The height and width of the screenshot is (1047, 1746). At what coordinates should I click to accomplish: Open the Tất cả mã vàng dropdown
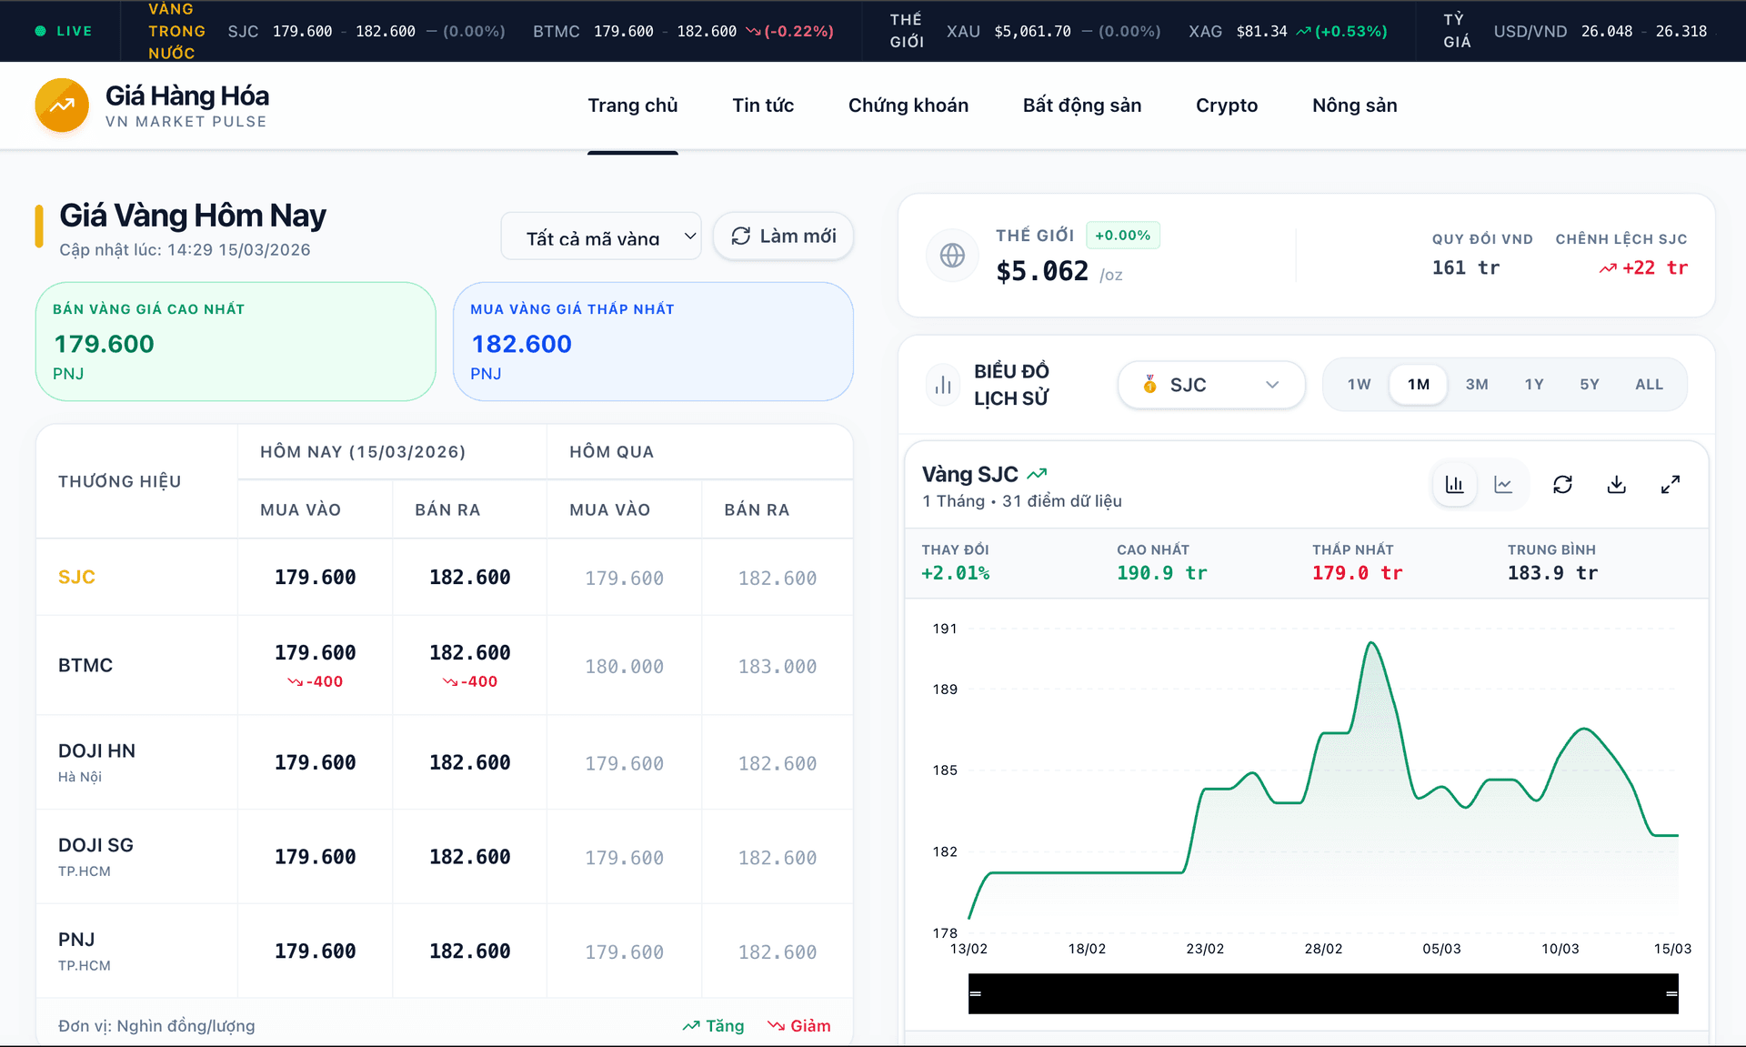[x=600, y=236]
